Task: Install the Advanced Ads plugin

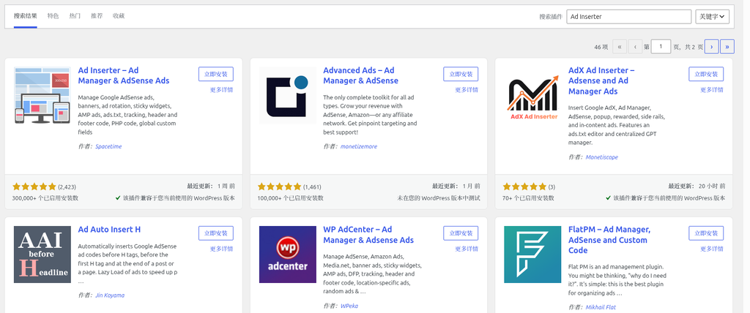Action: click(x=461, y=74)
